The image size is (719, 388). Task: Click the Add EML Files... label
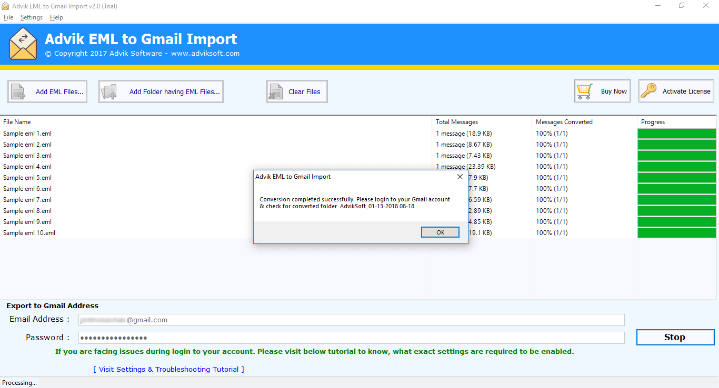pyautogui.click(x=59, y=91)
